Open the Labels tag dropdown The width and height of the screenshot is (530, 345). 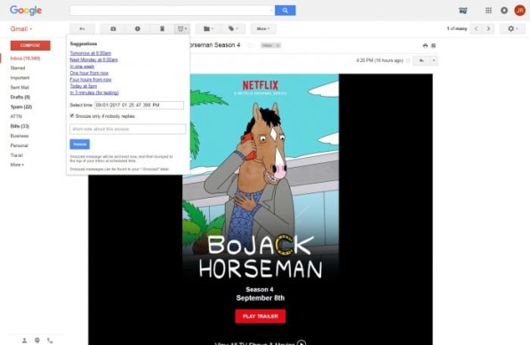coord(233,28)
